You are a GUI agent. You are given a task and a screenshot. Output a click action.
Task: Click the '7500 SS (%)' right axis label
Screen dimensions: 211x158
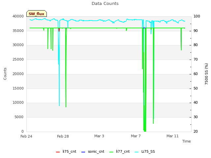(x=206, y=74)
